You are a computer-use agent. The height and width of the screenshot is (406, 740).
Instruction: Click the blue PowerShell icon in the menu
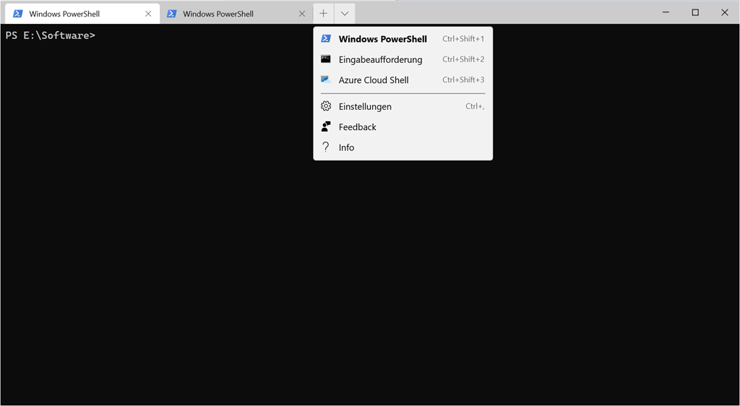(326, 39)
